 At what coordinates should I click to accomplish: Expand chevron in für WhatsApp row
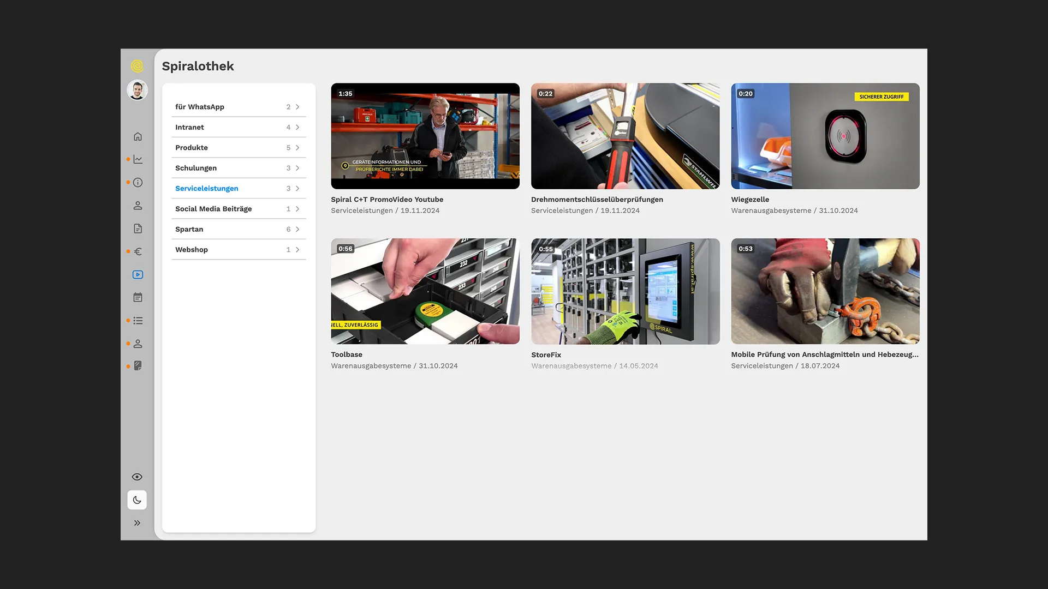pyautogui.click(x=297, y=107)
